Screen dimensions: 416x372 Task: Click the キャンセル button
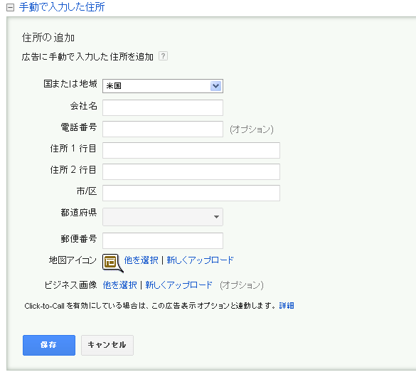click(107, 345)
